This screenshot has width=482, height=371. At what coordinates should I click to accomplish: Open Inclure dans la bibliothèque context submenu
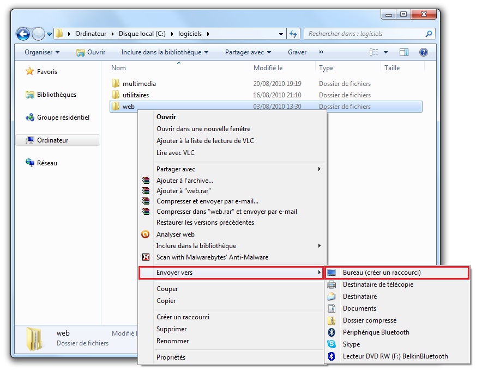[x=232, y=245]
